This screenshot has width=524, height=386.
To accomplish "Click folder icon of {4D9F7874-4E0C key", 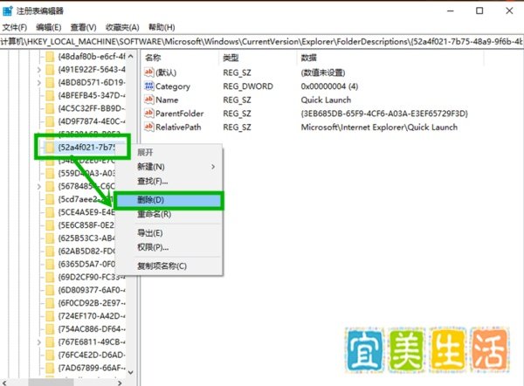I will click(50, 121).
